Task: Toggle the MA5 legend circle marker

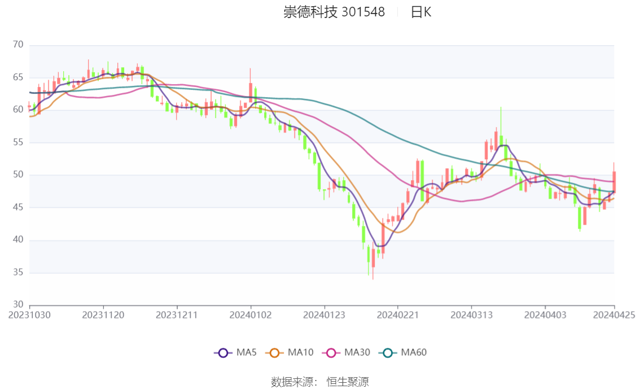Action: pos(223,353)
